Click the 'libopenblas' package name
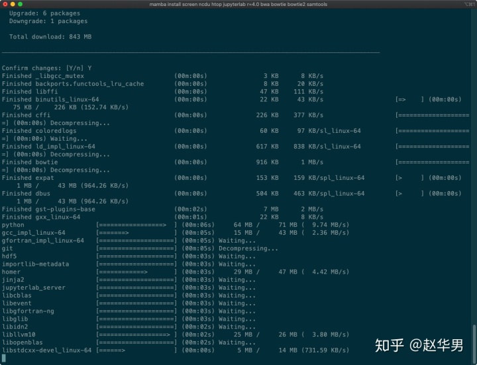The width and height of the screenshot is (477, 365). [x=23, y=343]
